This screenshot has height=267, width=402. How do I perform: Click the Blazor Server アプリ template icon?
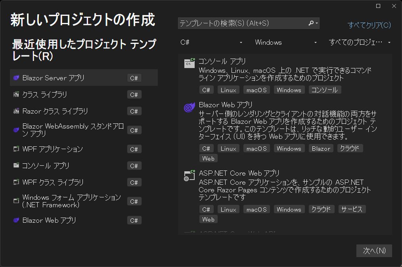coord(16,78)
